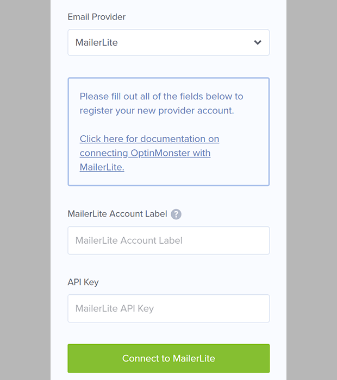Click the "Click here for documentation on" text
Image resolution: width=337 pixels, height=380 pixels.
(x=149, y=139)
